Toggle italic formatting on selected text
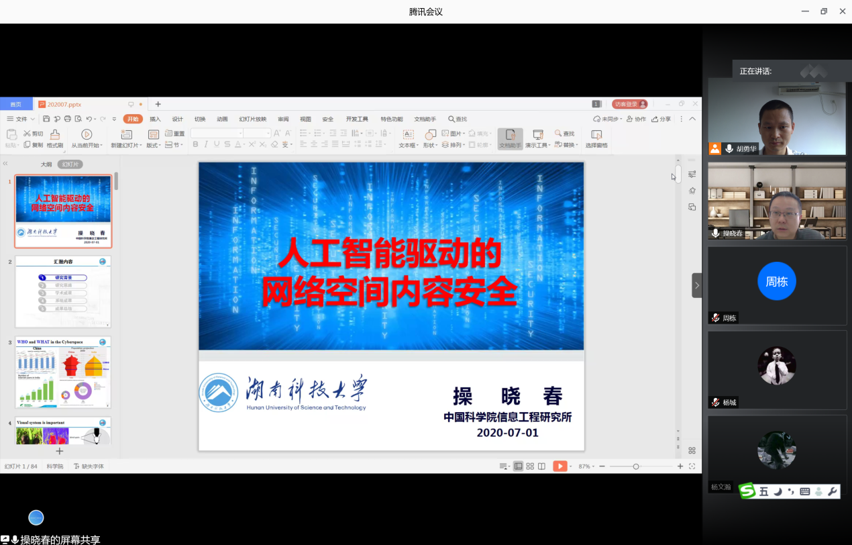The image size is (852, 545). [x=206, y=145]
